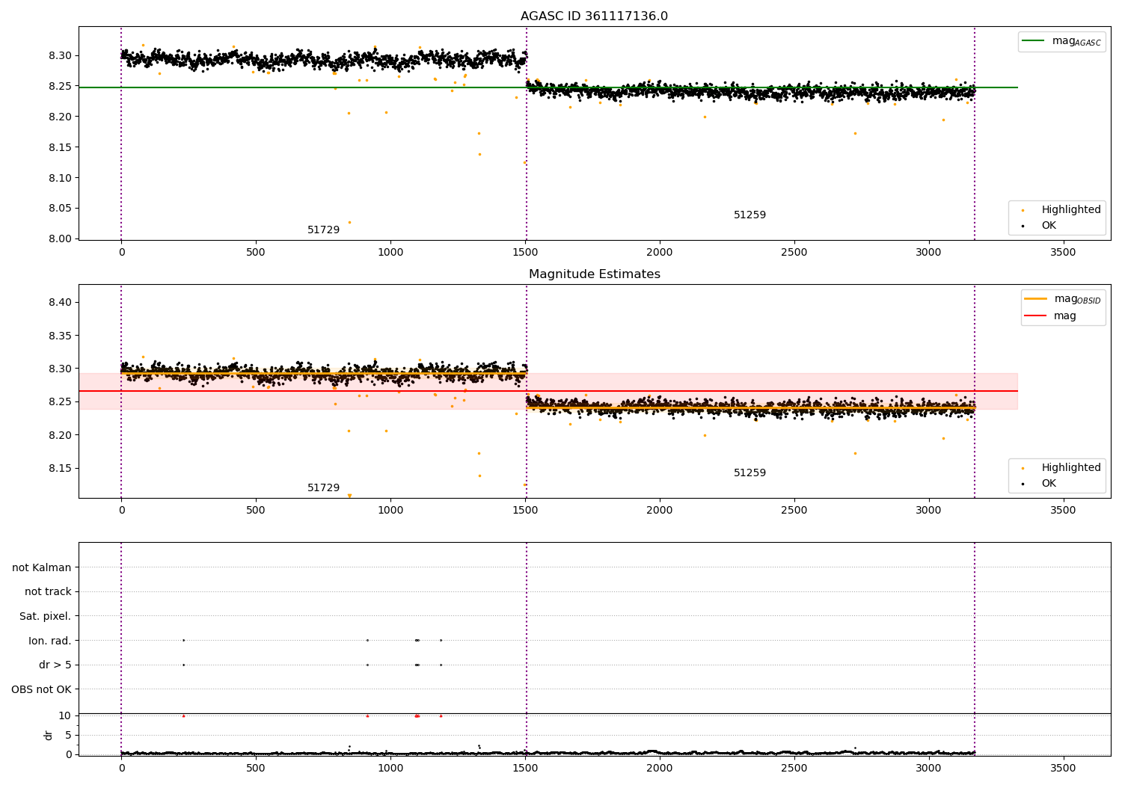Click the '8.35' y tick of Magnitude Estimates plot
The height and width of the screenshot is (785, 1122).
60,336
